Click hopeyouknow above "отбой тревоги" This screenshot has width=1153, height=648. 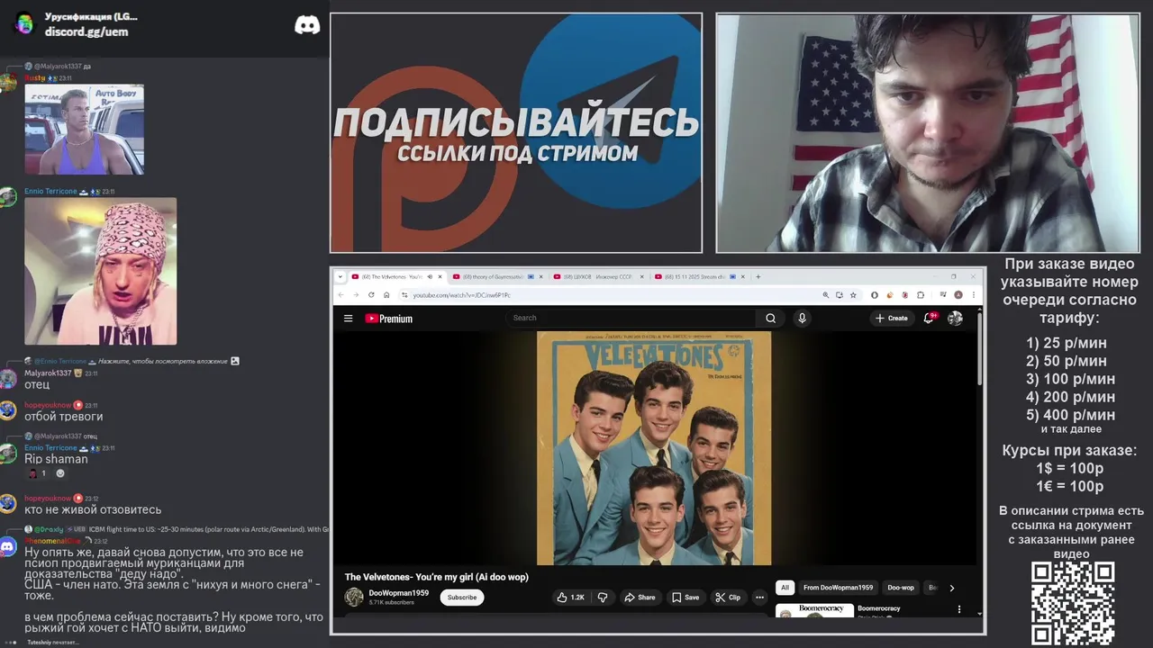tap(48, 405)
